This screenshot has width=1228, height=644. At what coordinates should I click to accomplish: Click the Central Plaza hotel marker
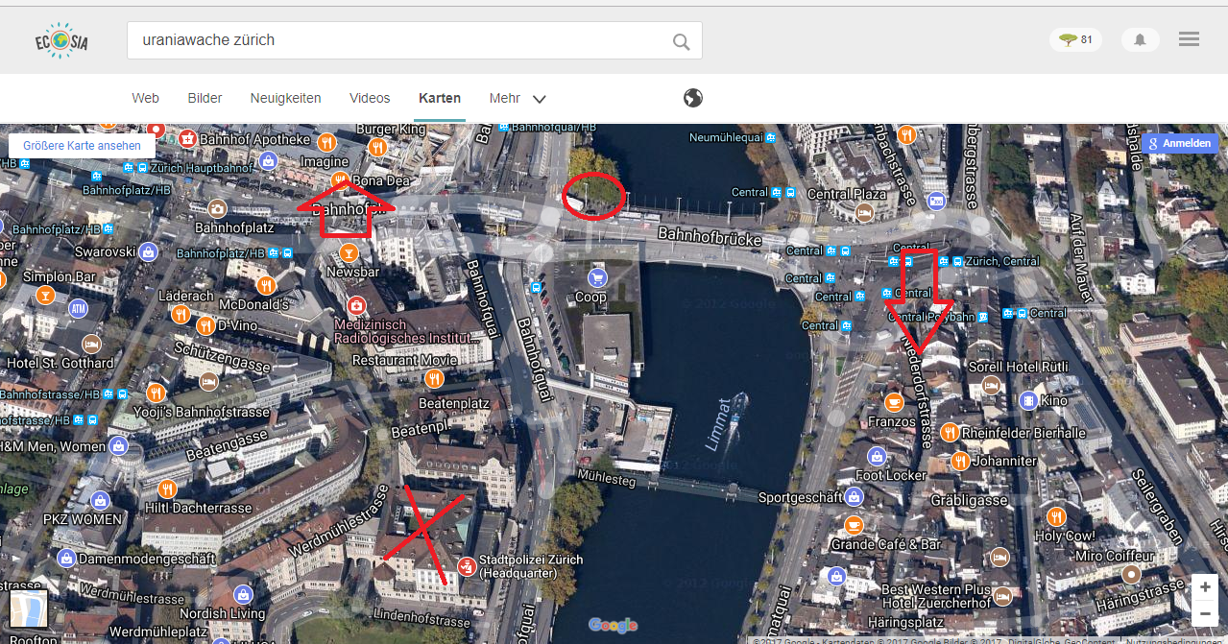click(x=867, y=211)
